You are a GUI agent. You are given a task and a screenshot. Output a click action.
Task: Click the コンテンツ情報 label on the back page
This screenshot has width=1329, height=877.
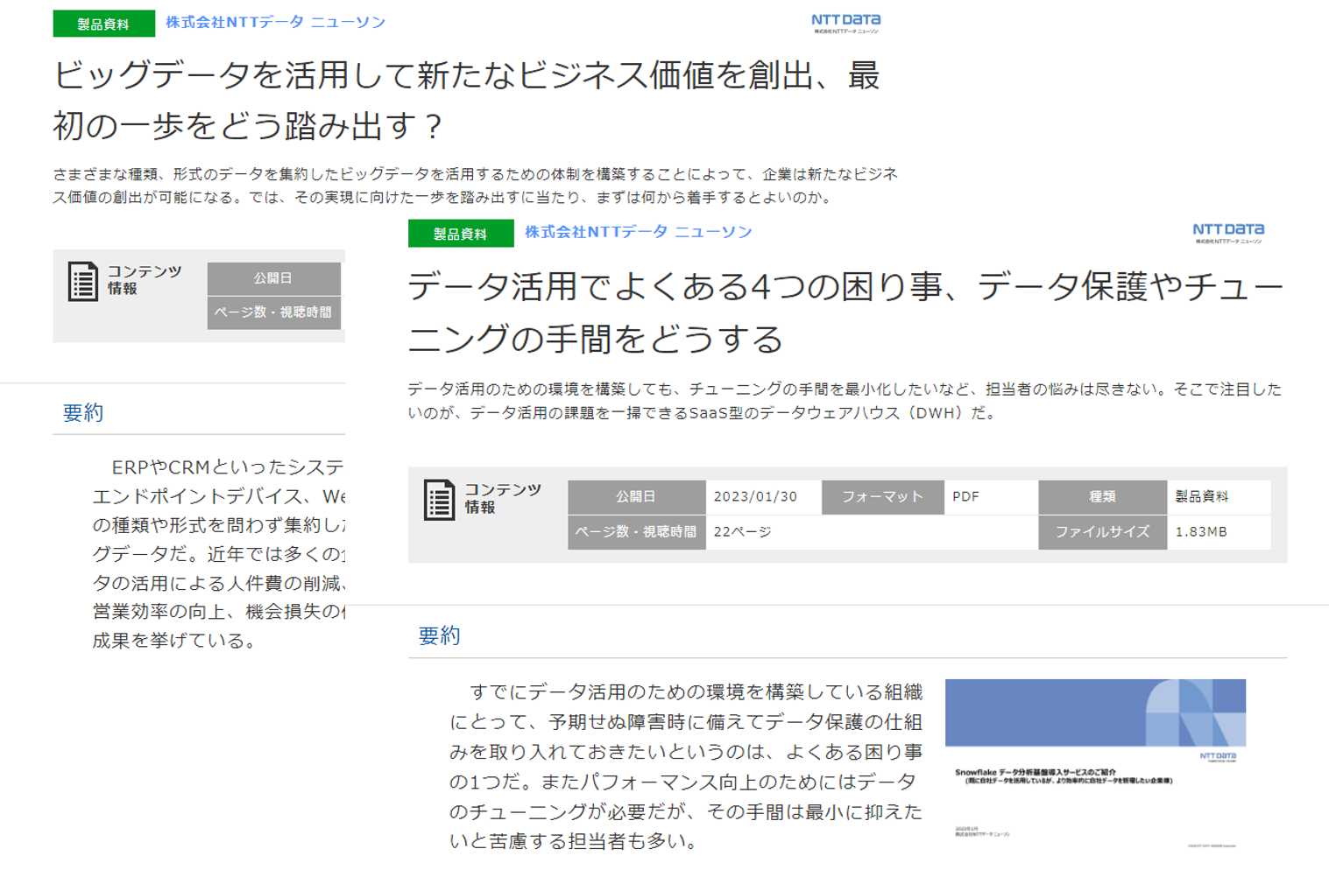[145, 279]
